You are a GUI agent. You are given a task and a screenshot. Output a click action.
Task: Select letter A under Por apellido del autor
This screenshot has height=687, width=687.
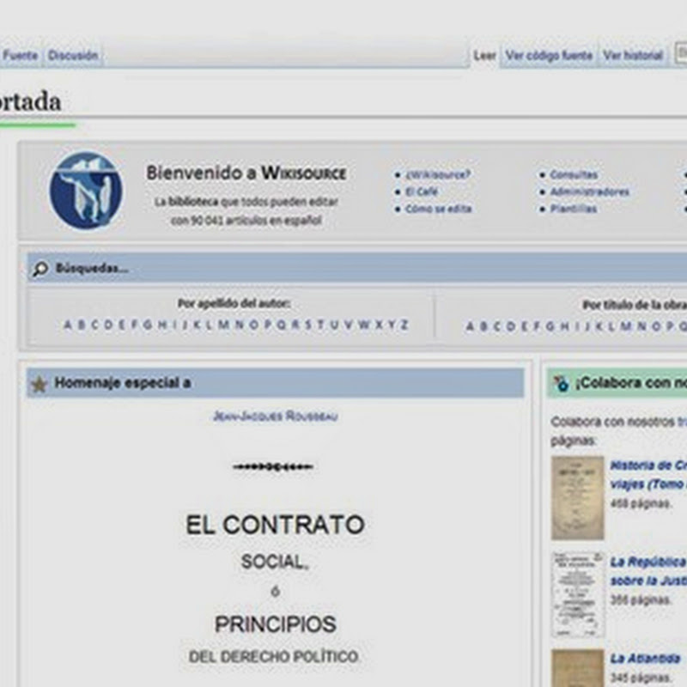tap(68, 325)
